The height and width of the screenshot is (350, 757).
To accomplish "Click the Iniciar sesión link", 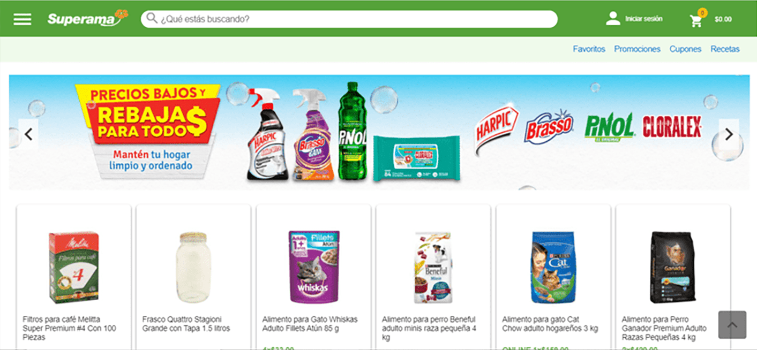I will click(644, 19).
